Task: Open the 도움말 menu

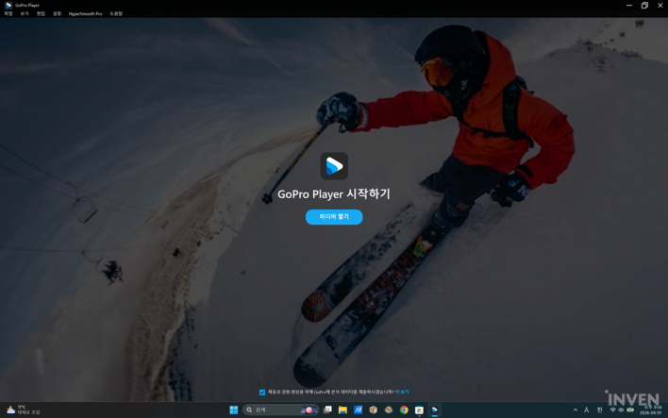Action: pos(116,14)
